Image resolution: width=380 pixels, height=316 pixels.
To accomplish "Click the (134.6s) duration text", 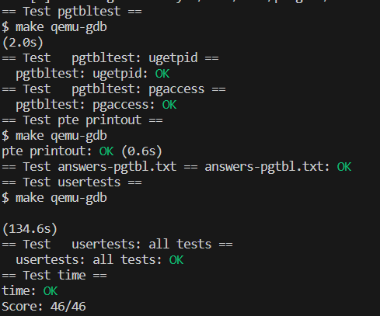I will (30, 229).
